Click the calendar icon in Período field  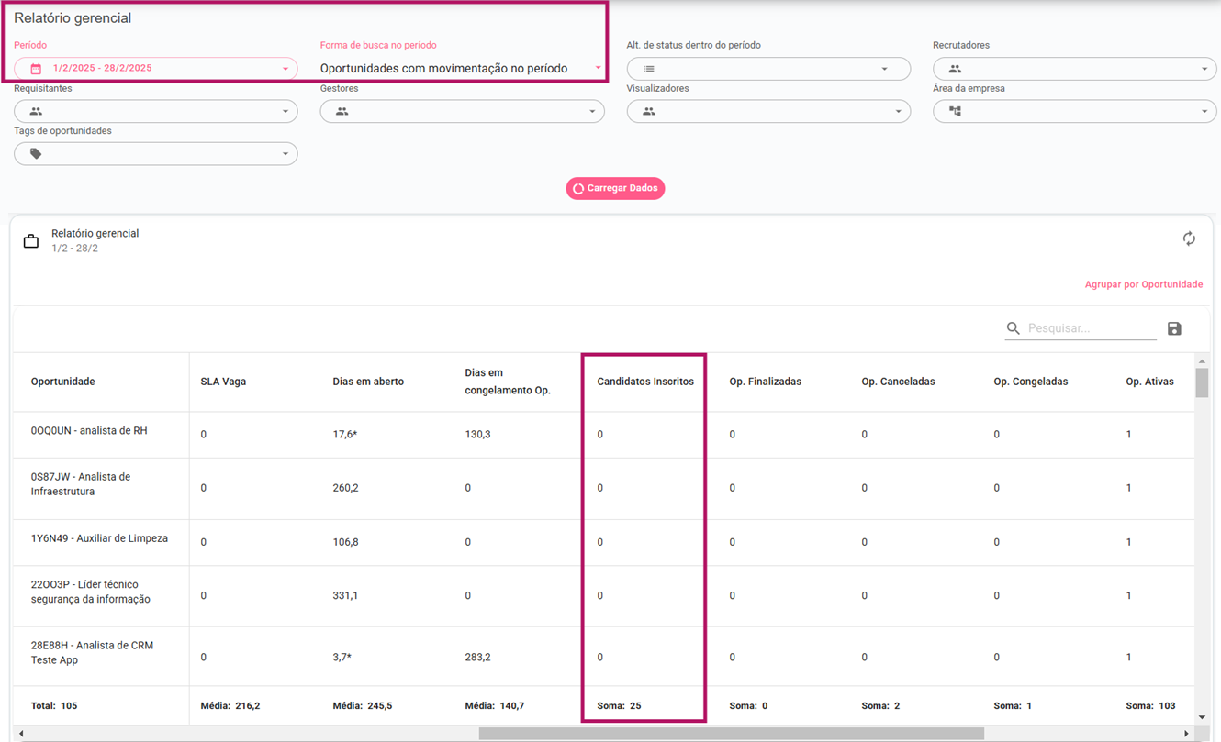pyautogui.click(x=36, y=69)
